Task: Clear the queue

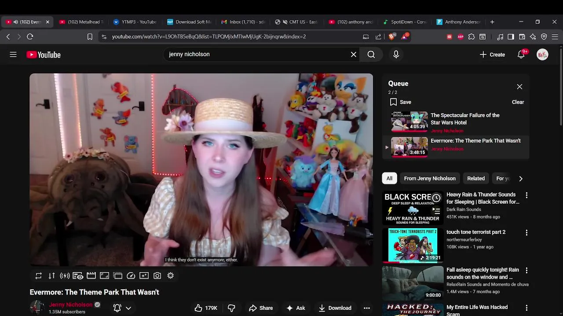Action: (518, 102)
